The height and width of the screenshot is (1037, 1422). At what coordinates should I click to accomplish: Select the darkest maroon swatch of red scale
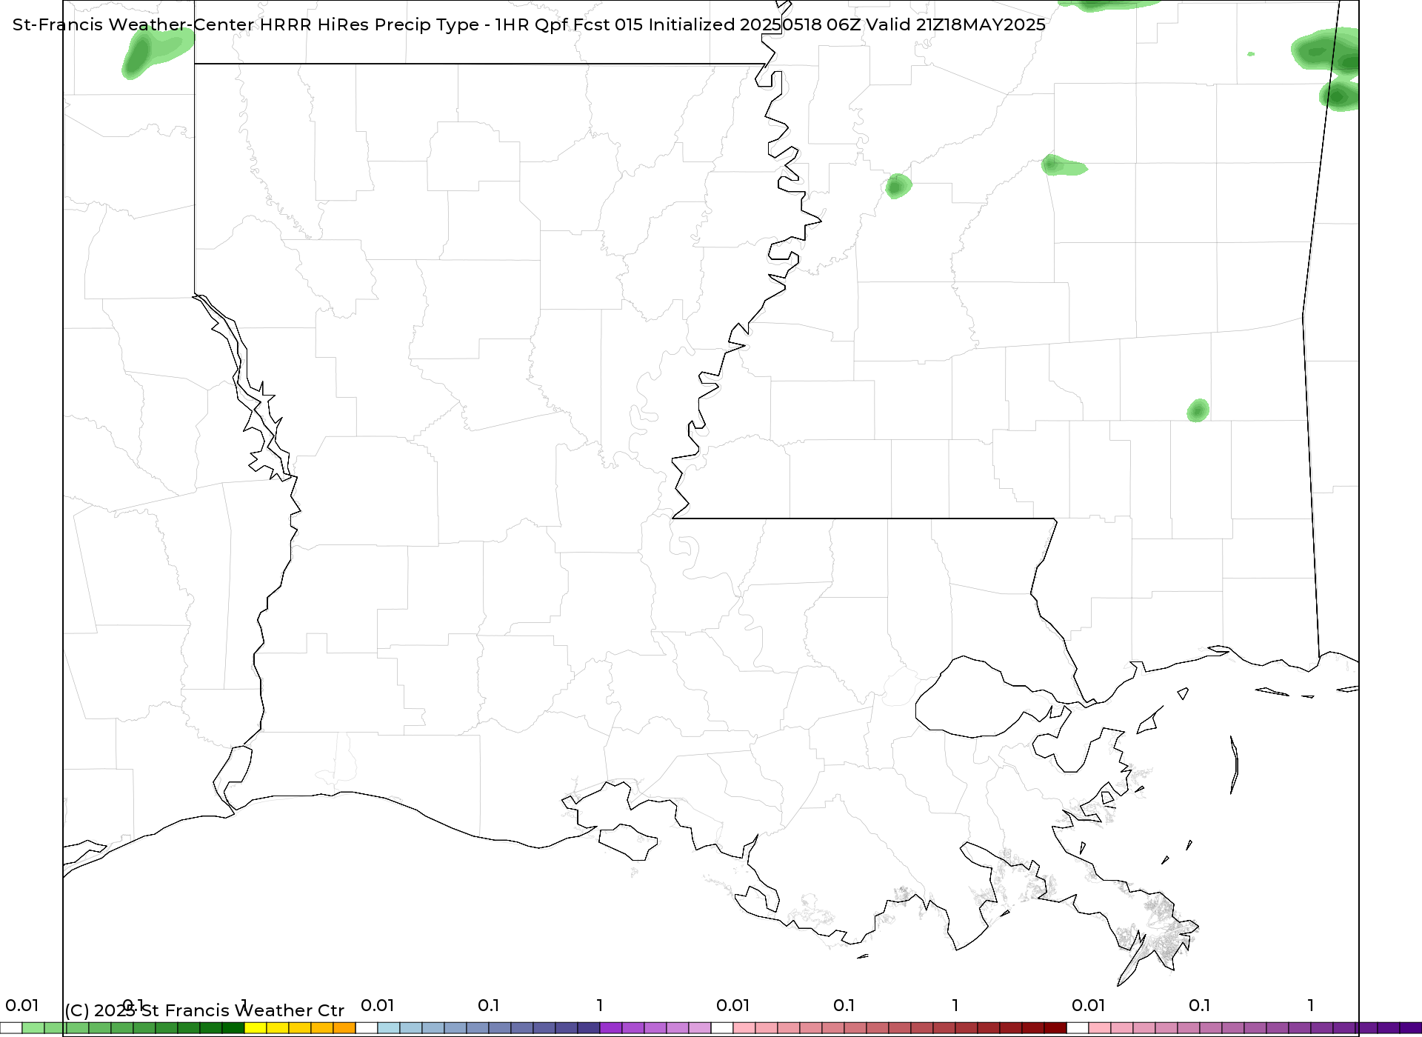(1055, 1028)
